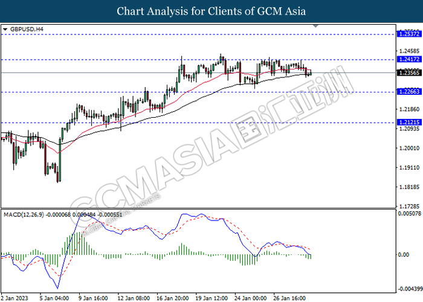Screen dimensions: 423x302
Task: Select the MACD(12,26,9) indicator label
Action: click(x=63, y=215)
